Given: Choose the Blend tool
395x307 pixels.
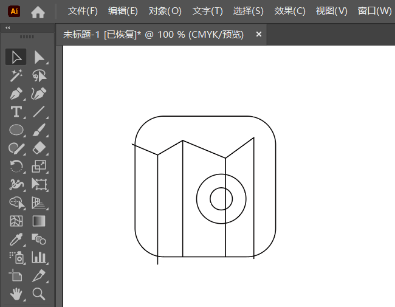Looking at the screenshot, I should [39, 239].
